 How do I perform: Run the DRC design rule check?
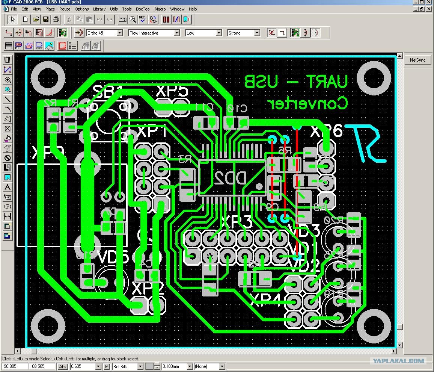click(143, 20)
